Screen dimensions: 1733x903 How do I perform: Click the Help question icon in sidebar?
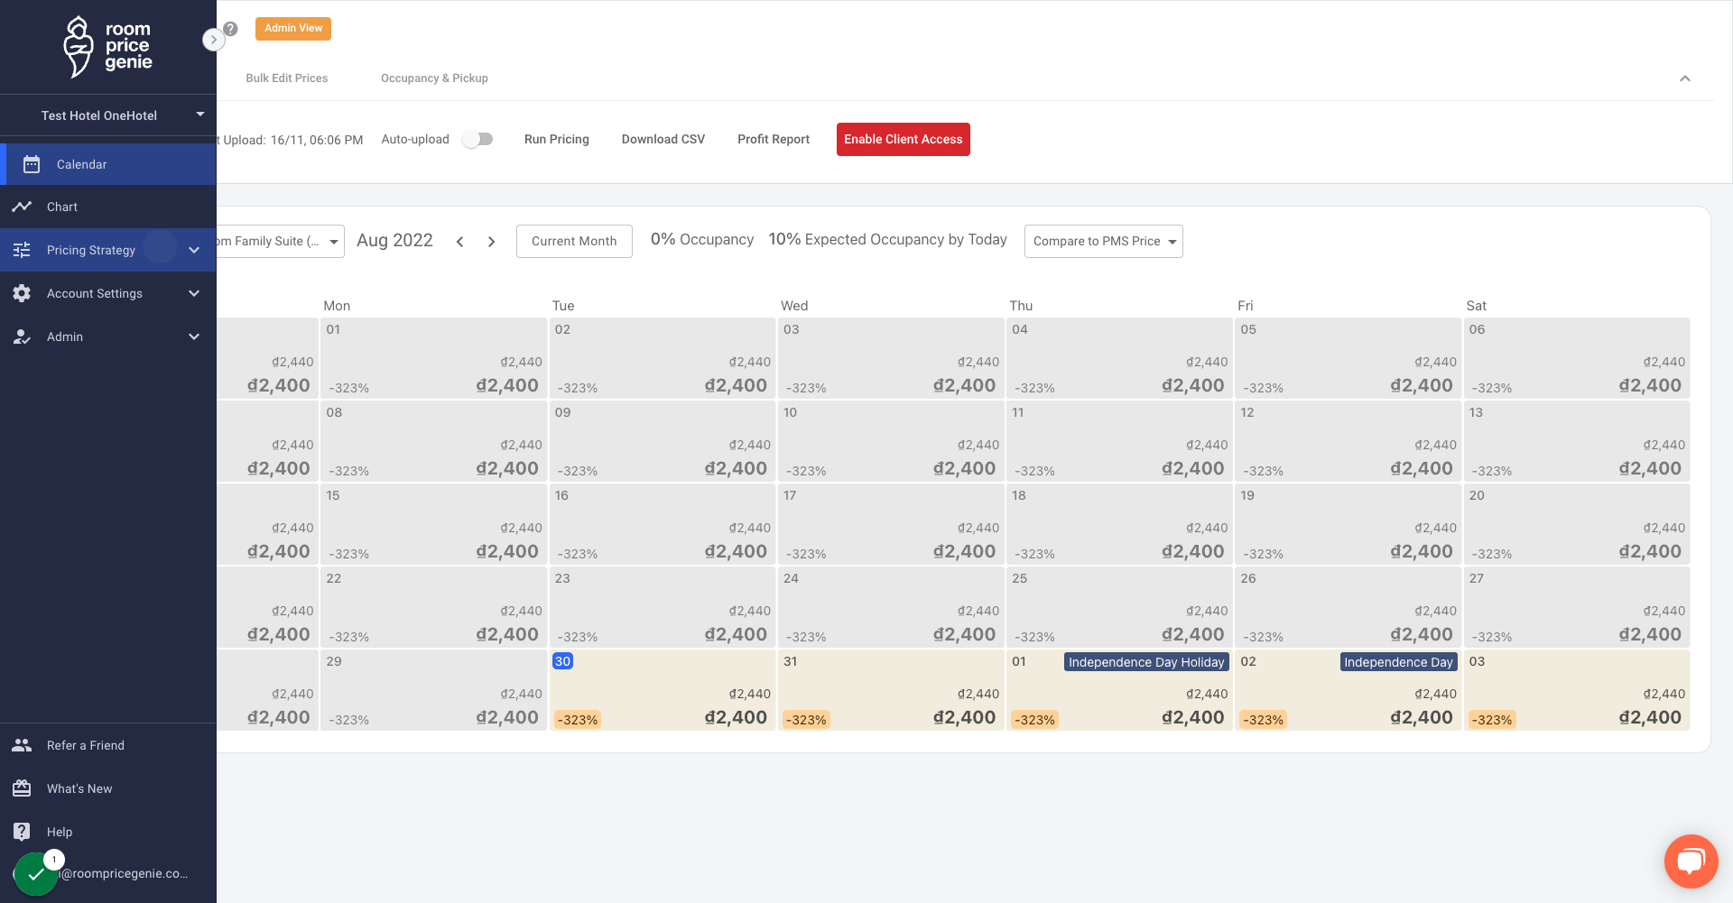pyautogui.click(x=22, y=832)
